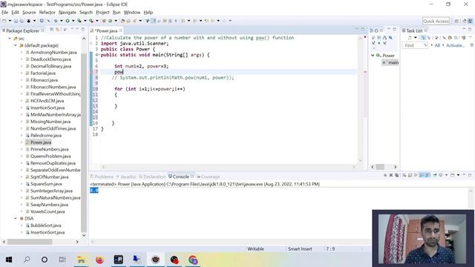Toggle Pin Console in Console toolbar
475x267 pixels.
435,175
